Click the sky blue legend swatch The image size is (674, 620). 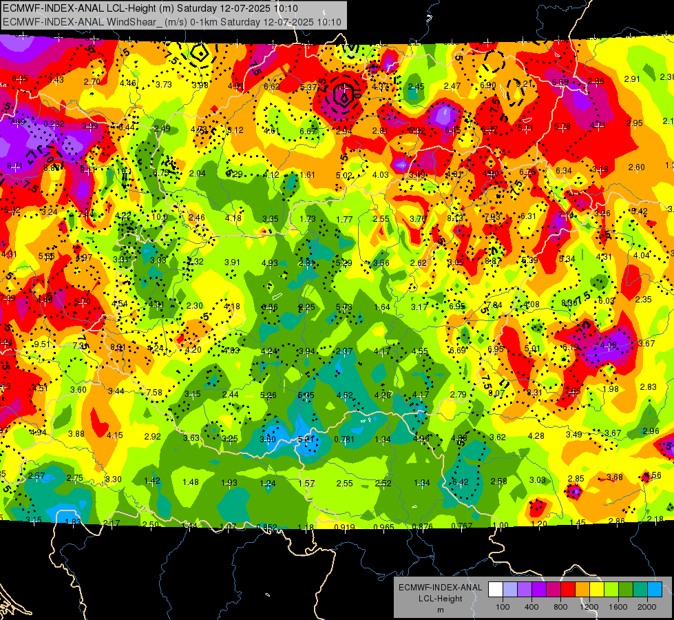655,590
